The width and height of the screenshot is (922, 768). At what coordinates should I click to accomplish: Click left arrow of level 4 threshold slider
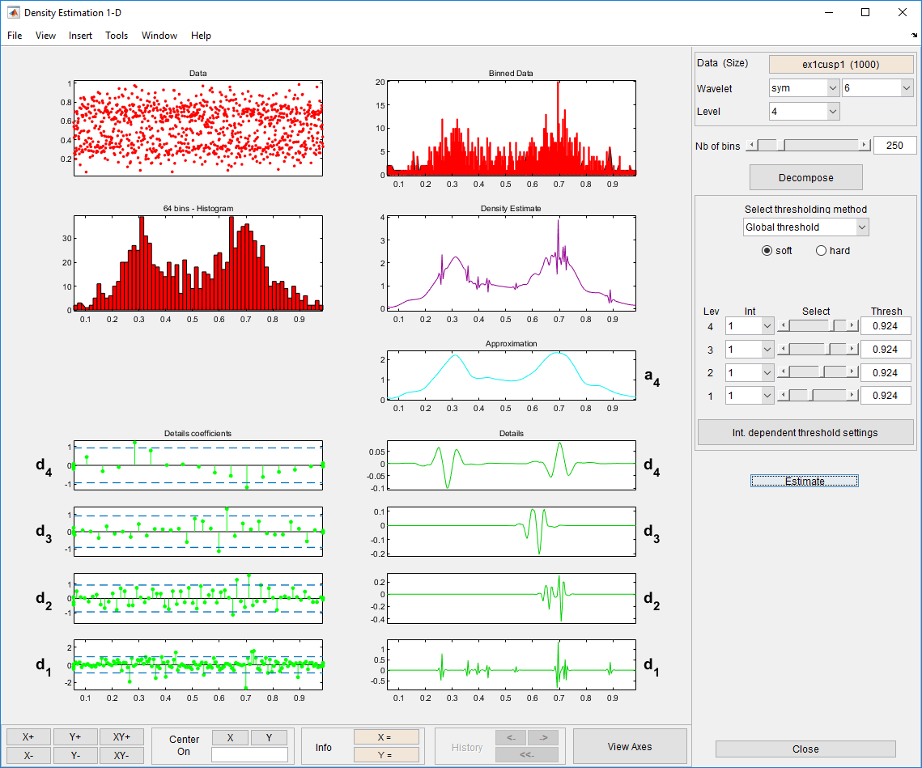coord(783,325)
